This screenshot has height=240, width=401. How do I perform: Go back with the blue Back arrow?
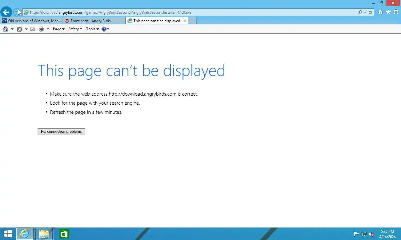(6, 12)
